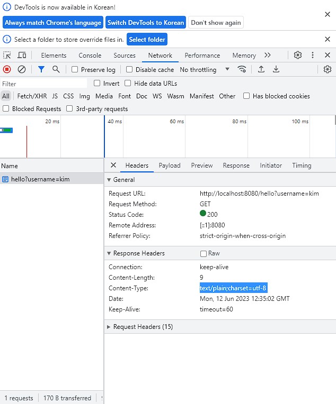Stop recording network log

pos(7,69)
